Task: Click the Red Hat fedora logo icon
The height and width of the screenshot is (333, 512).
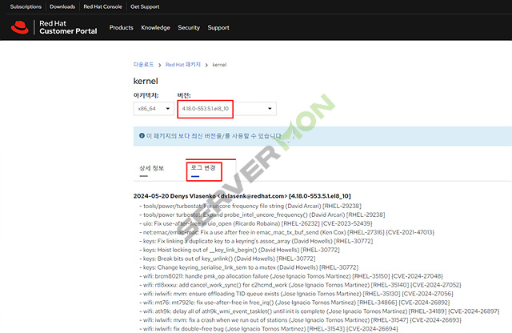Action: (x=19, y=27)
